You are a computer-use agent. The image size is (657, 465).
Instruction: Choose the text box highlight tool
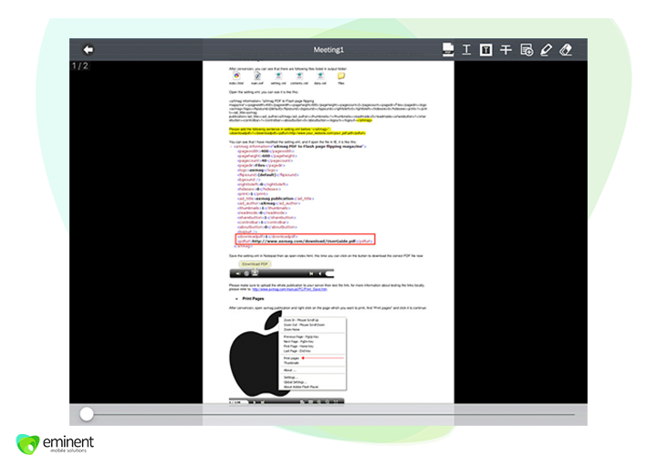[x=486, y=49]
